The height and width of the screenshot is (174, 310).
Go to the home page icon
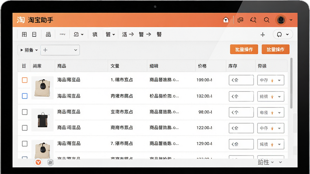click(226, 20)
